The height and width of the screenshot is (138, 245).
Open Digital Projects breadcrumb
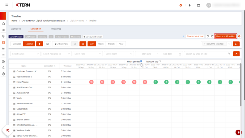point(77,21)
